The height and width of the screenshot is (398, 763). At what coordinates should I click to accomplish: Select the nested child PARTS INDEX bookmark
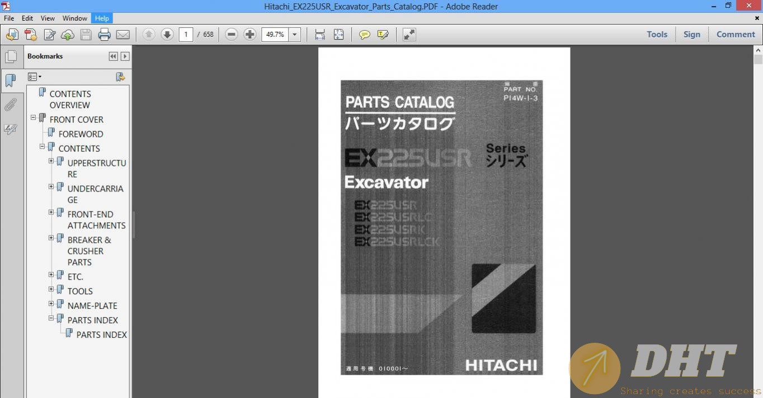pyautogui.click(x=102, y=335)
